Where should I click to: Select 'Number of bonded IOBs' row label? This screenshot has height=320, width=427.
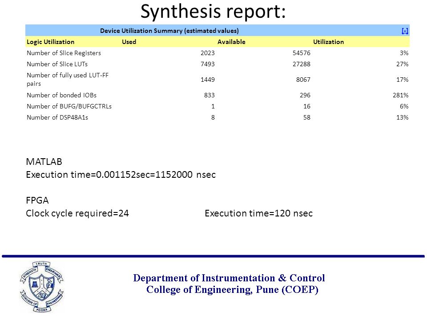point(61,95)
